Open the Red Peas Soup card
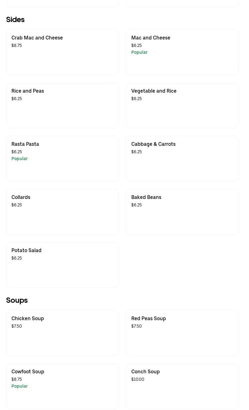249x410 pixels. click(182, 333)
